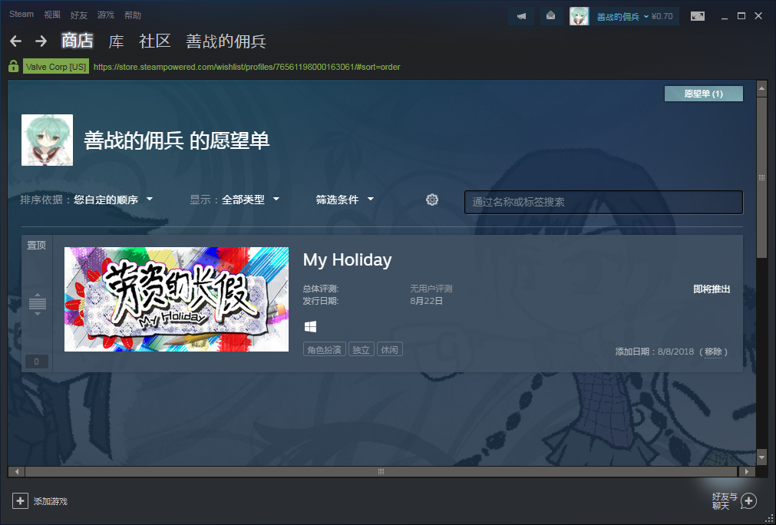Click the green secure lock icon
The width and height of the screenshot is (776, 525).
pyautogui.click(x=13, y=66)
